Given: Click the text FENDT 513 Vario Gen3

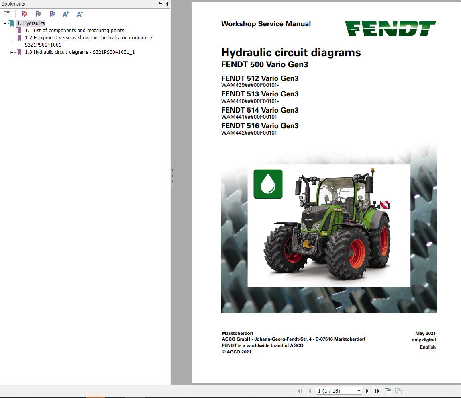Looking at the screenshot, I should click(260, 94).
